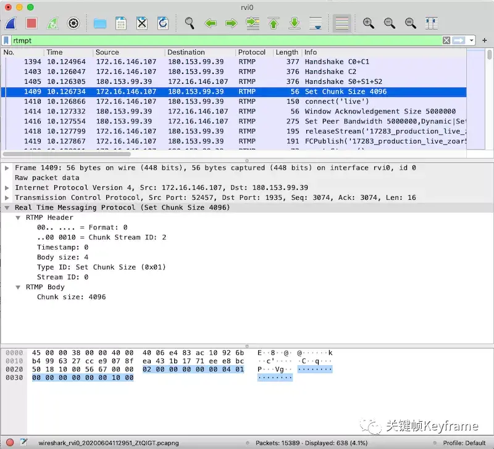Go to specified packet icon
Image resolution: width=494 pixels, height=449 pixels.
253,23
